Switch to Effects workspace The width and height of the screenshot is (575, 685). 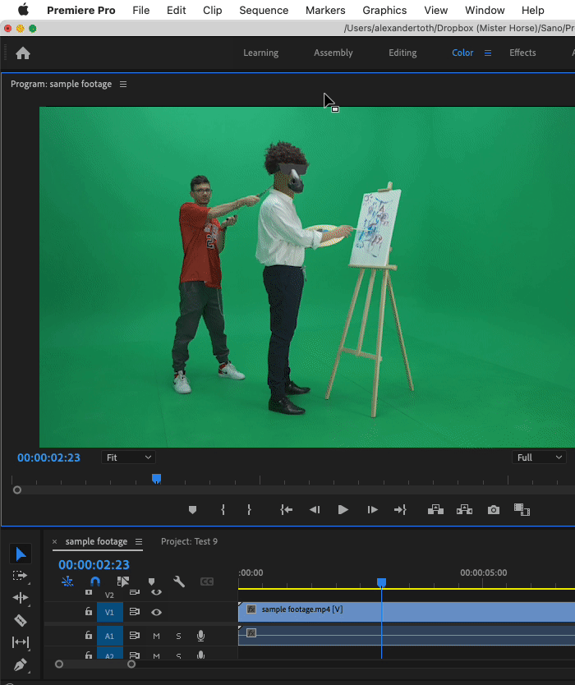point(522,53)
